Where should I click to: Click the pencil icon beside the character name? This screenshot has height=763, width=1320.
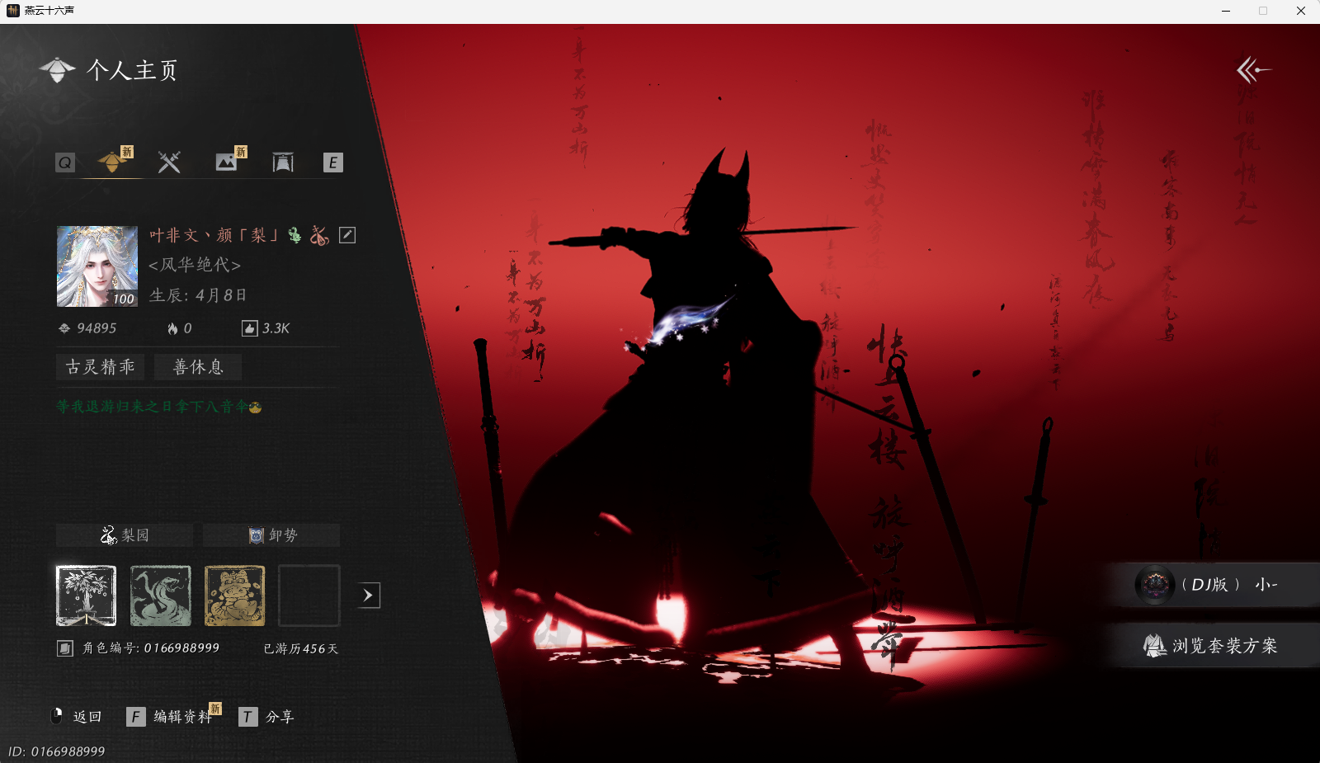(x=347, y=235)
